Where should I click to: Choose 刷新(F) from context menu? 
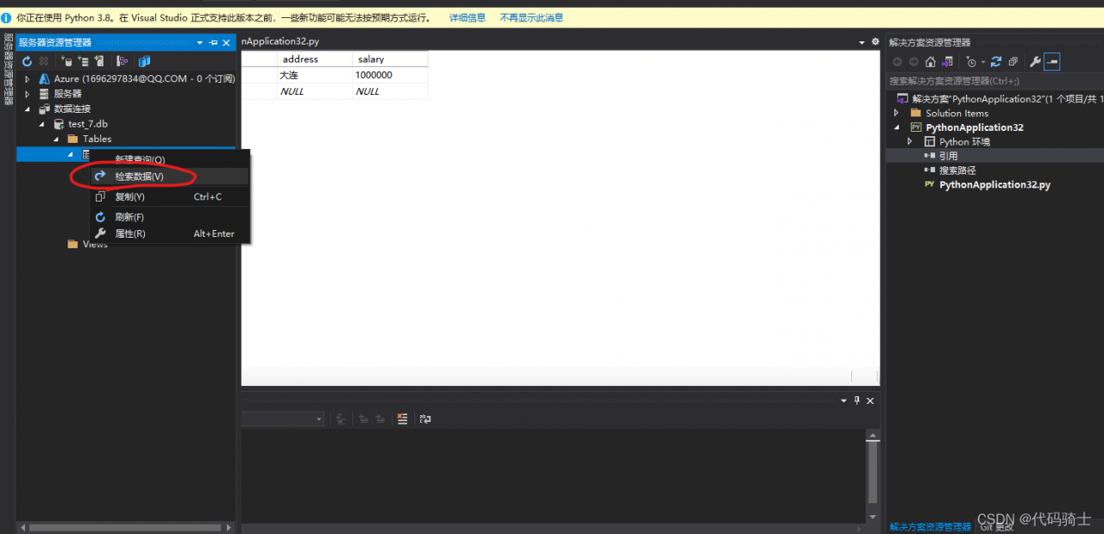pos(170,217)
